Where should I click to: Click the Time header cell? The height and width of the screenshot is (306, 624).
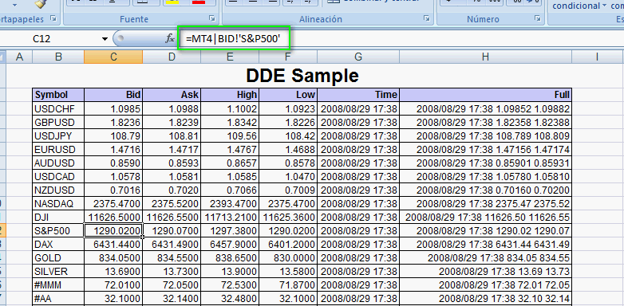tap(358, 95)
